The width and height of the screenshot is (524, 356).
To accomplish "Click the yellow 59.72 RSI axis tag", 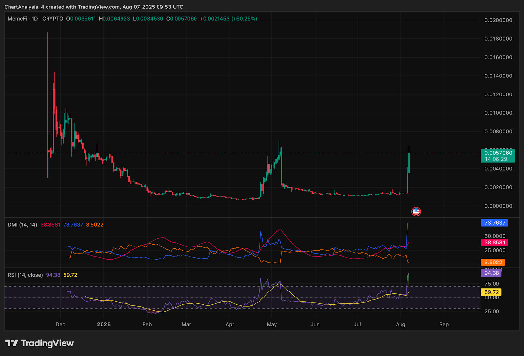I will [491, 292].
